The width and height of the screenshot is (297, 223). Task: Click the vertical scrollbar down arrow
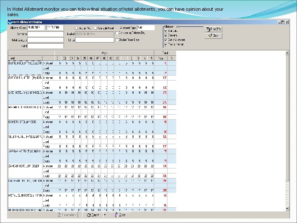pos(287,209)
